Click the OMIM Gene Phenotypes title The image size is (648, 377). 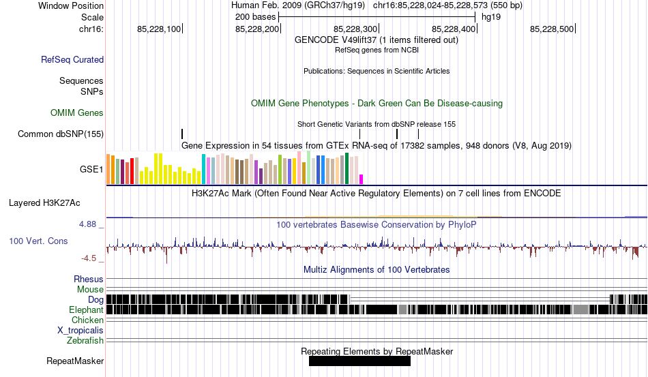377,103
